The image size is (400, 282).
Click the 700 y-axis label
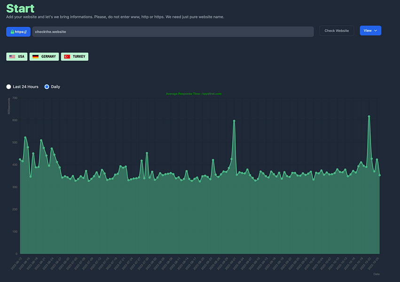(x=15, y=98)
